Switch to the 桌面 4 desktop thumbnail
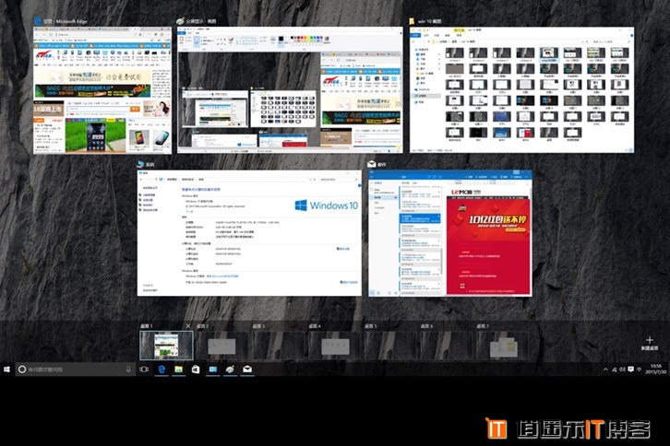This screenshot has width=670, height=446. point(334,346)
